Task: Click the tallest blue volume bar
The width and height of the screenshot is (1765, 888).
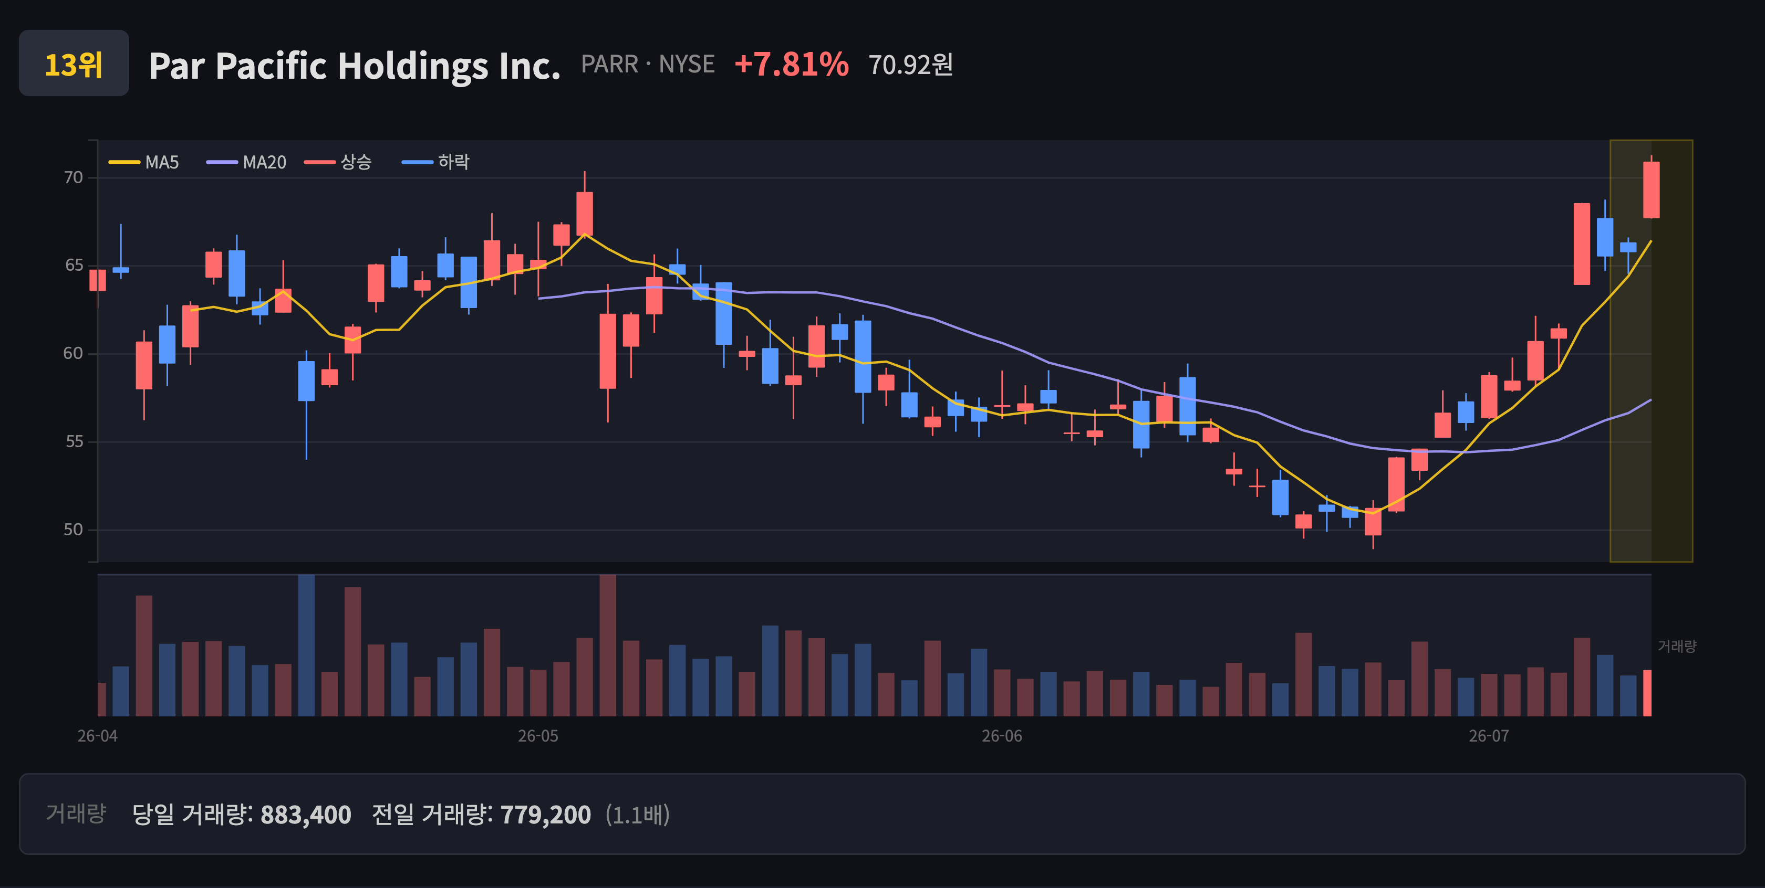Action: click(x=306, y=646)
